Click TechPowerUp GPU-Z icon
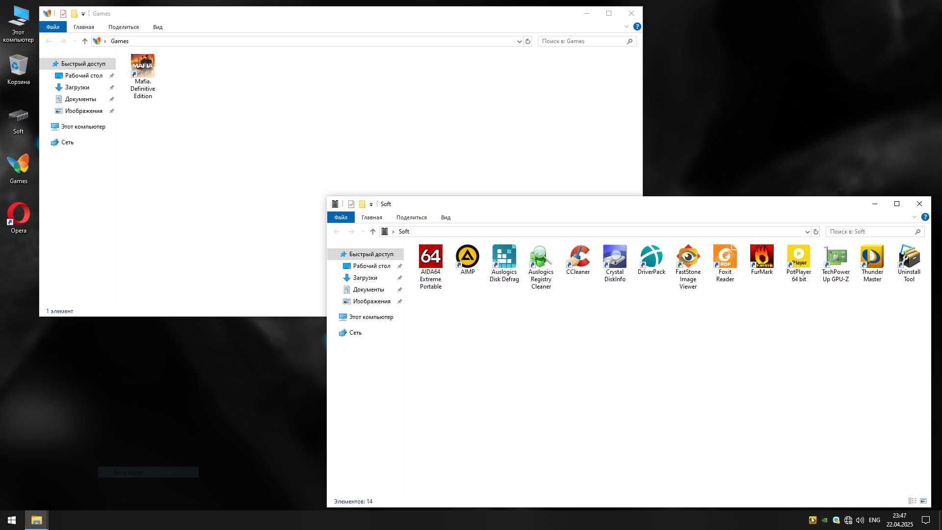Screen dimensions: 942x530 coord(835,263)
